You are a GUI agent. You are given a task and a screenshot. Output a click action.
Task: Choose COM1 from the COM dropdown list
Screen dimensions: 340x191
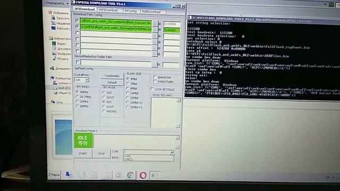coord(148,156)
